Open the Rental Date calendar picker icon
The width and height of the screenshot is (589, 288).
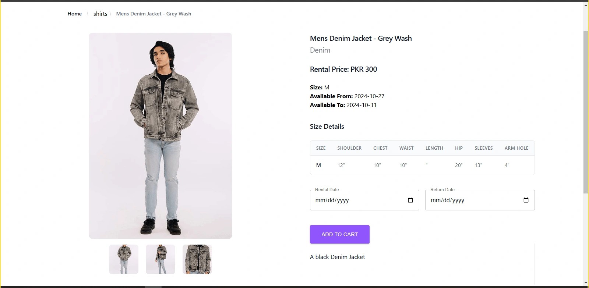click(410, 200)
